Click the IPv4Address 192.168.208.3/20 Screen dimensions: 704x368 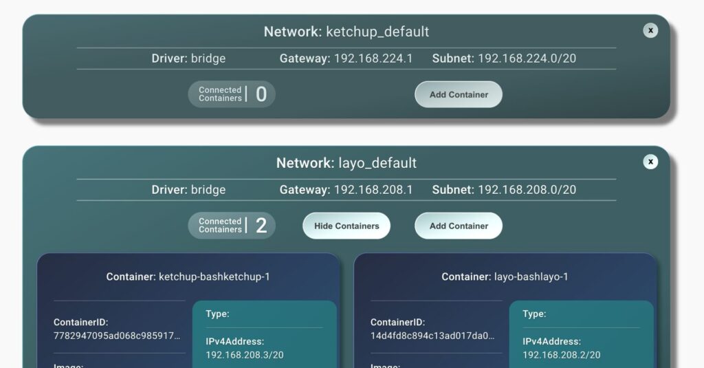245,355
